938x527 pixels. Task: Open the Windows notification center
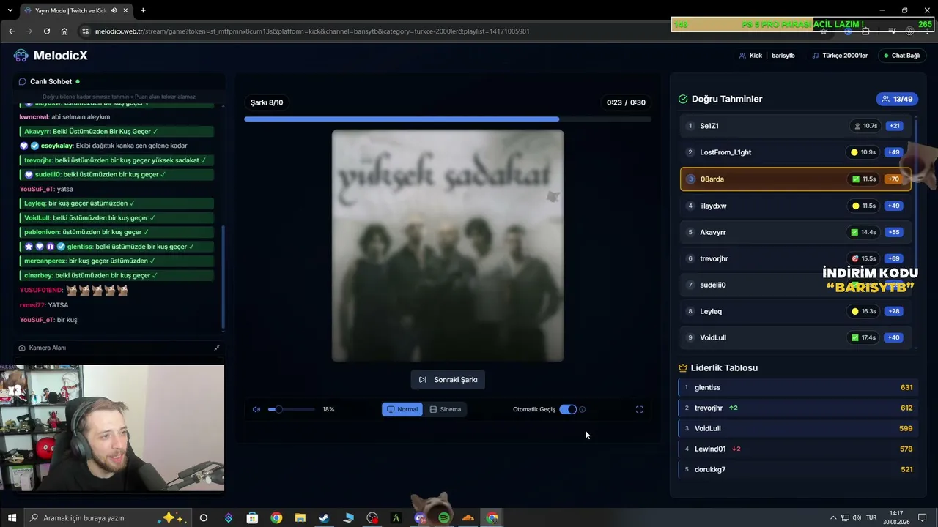[x=923, y=518]
